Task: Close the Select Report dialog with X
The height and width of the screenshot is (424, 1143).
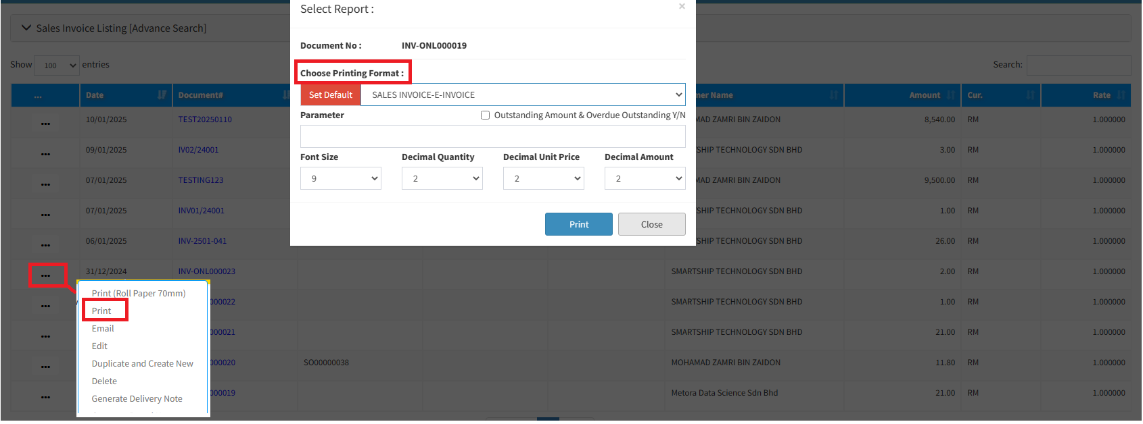Action: 682,7
